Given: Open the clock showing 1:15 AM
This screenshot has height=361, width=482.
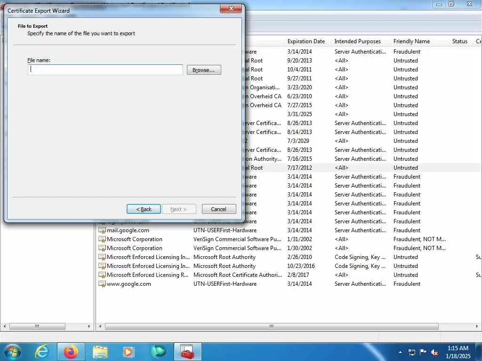Looking at the screenshot, I should point(458,352).
